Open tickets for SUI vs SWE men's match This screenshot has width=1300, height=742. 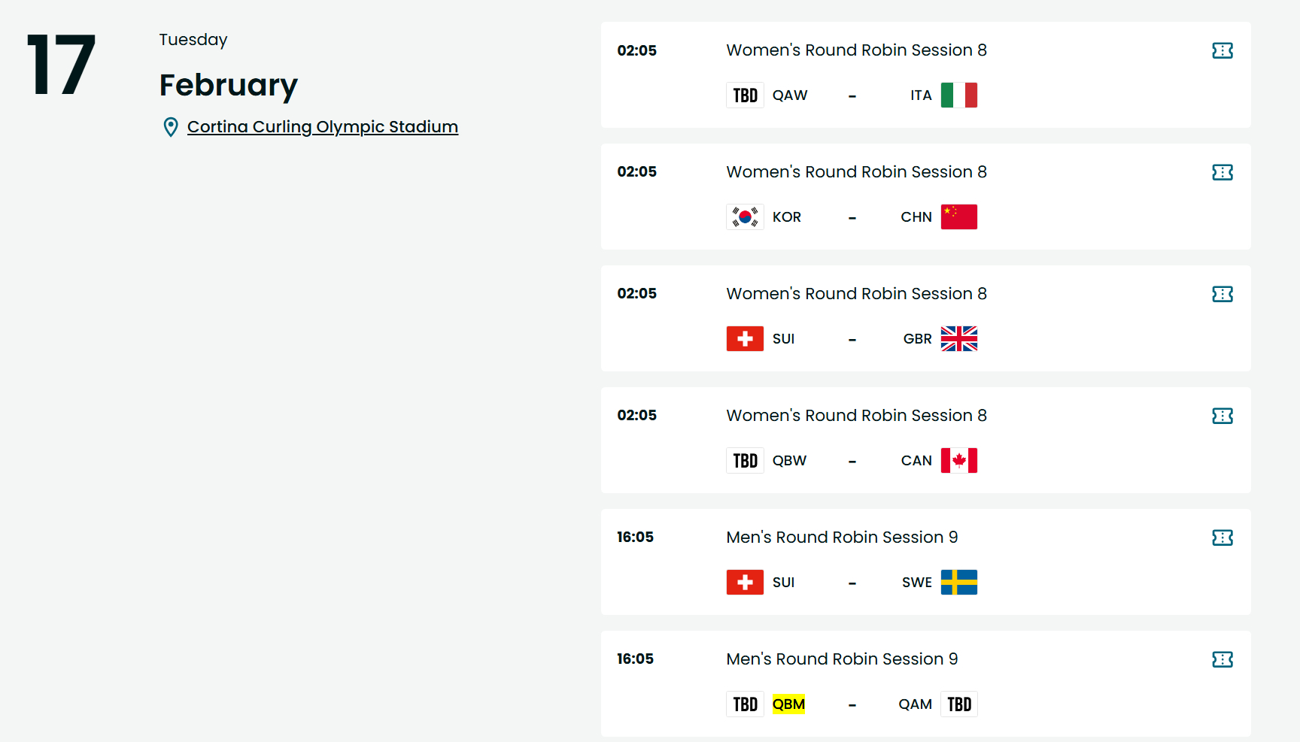pyautogui.click(x=1223, y=538)
